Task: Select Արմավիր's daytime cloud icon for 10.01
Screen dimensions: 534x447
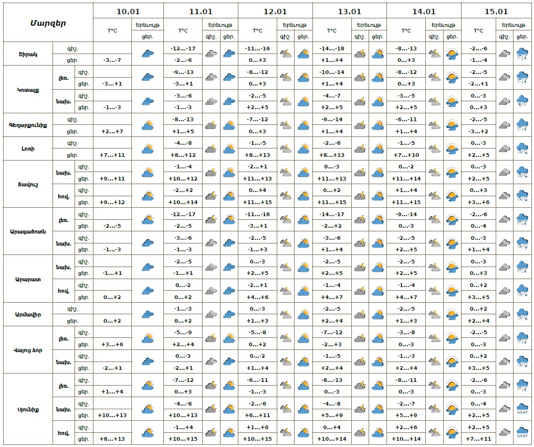Action: (148, 314)
